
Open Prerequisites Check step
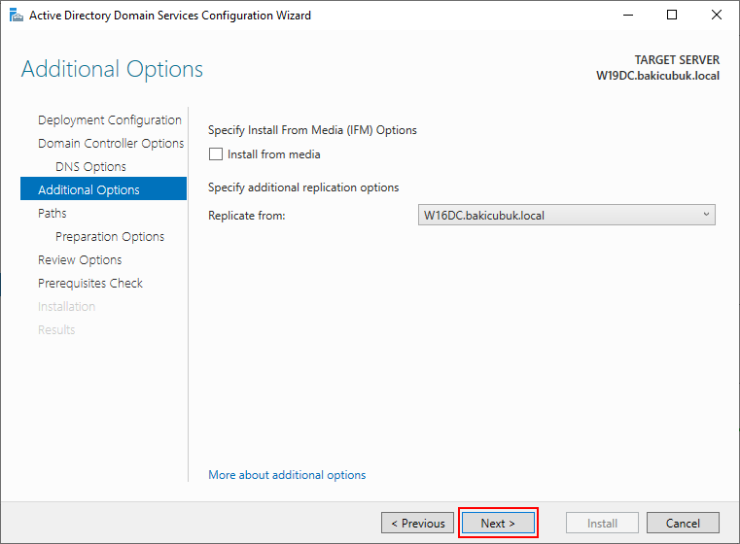90,283
